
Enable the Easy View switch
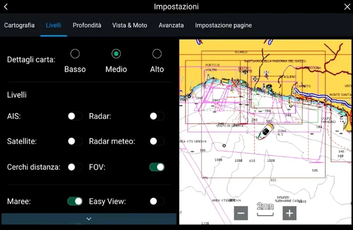157,201
